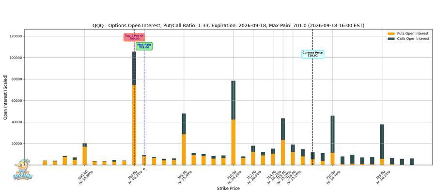Click the "Open Interest (Scaled)" y-axis label
The width and height of the screenshot is (436, 194).
tap(5, 97)
